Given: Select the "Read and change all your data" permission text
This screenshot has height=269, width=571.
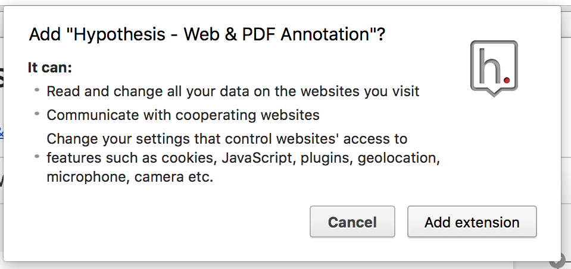Looking at the screenshot, I should coord(233,91).
